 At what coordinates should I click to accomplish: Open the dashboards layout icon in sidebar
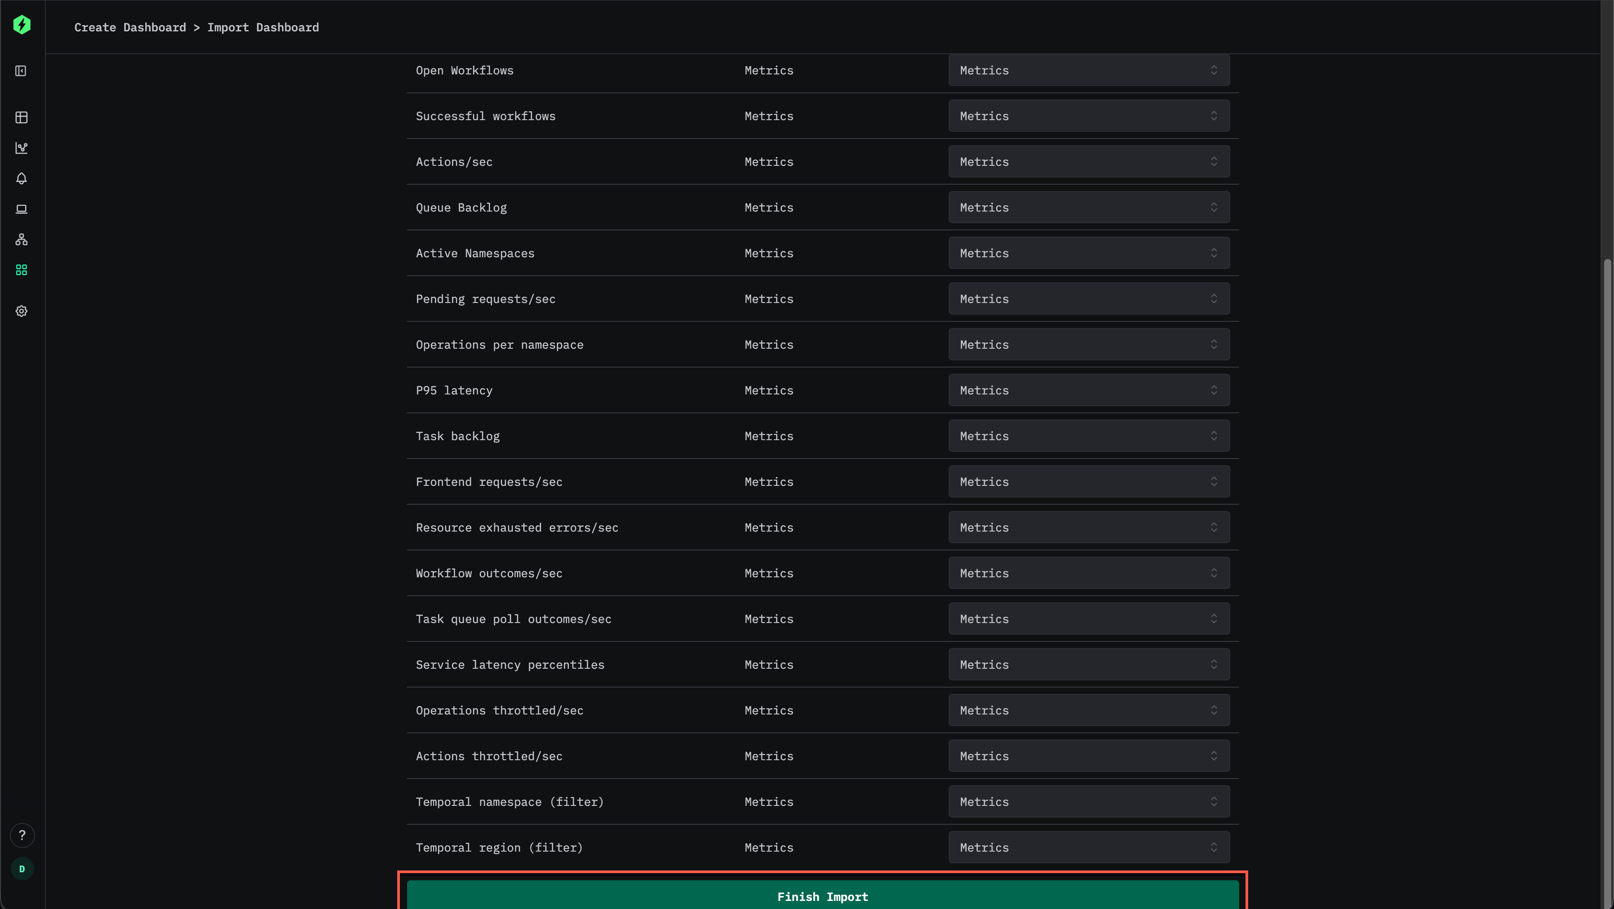coord(22,117)
